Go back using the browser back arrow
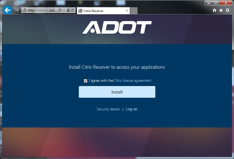234x159 pixels. click(7, 10)
